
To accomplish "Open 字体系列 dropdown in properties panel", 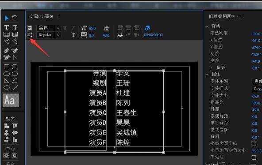I will (x=257, y=81).
